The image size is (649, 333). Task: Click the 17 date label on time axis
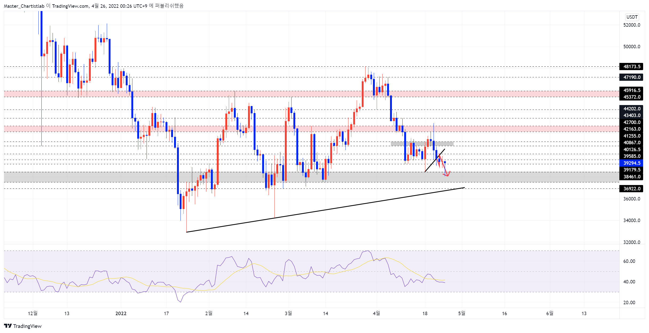(166, 314)
